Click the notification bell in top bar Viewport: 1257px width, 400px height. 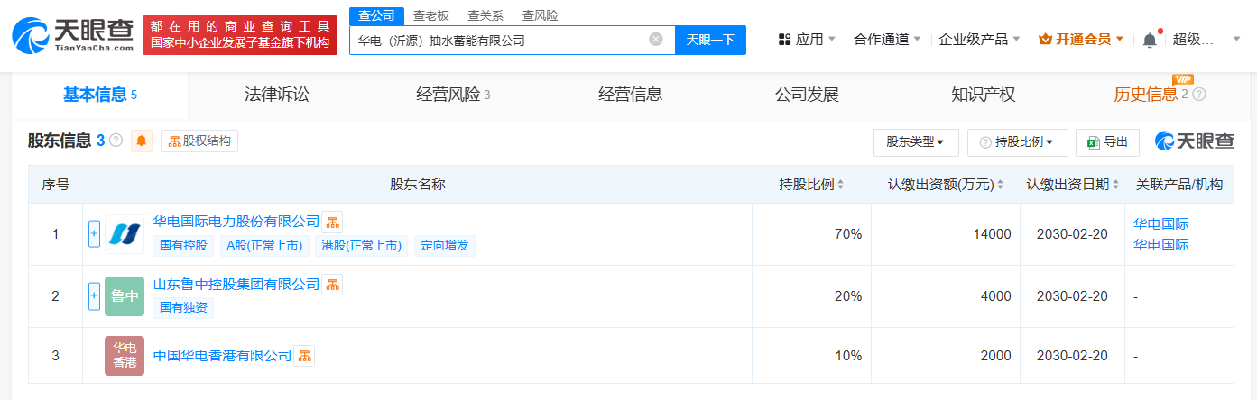(x=1149, y=40)
